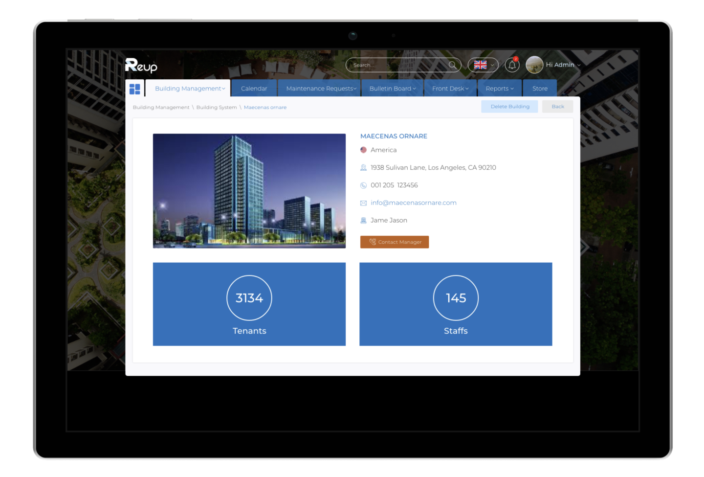Open the Calendar tab

coord(254,89)
